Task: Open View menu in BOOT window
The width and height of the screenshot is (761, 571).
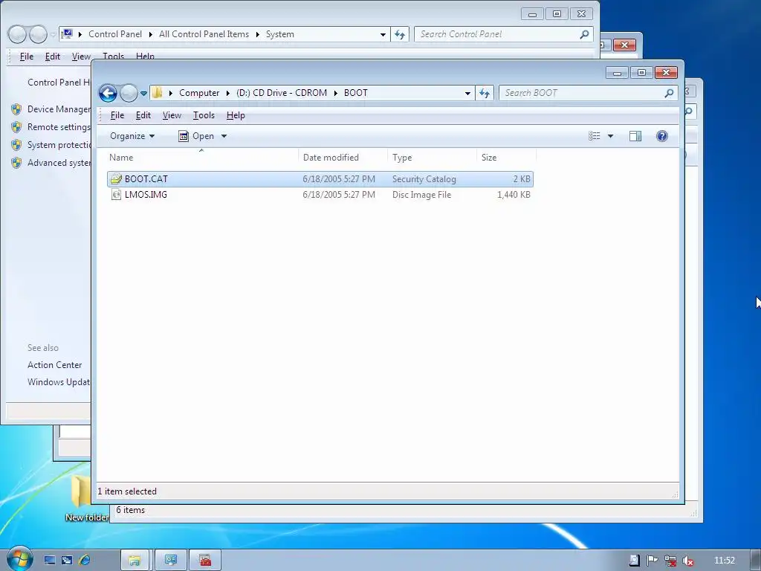Action: [x=172, y=115]
